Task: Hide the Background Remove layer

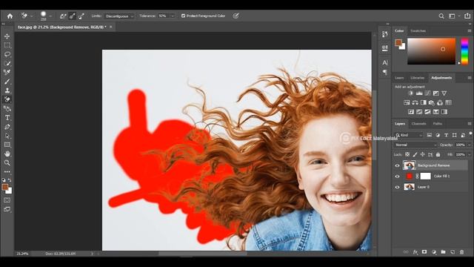Action: pos(397,165)
